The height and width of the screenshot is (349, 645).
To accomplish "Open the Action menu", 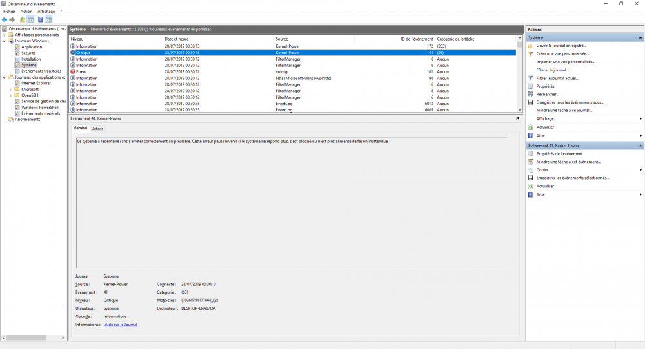I will point(26,11).
